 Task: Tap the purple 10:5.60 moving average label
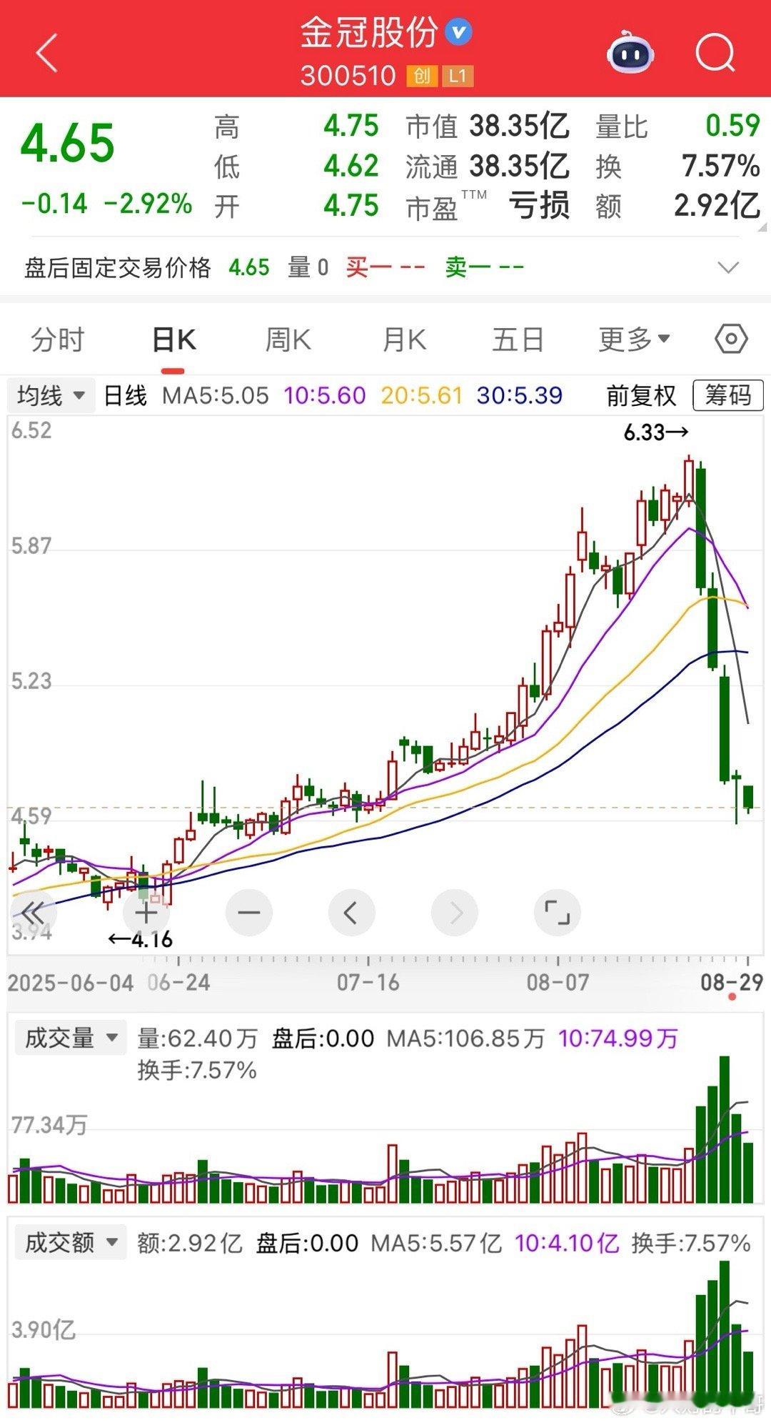(x=325, y=395)
